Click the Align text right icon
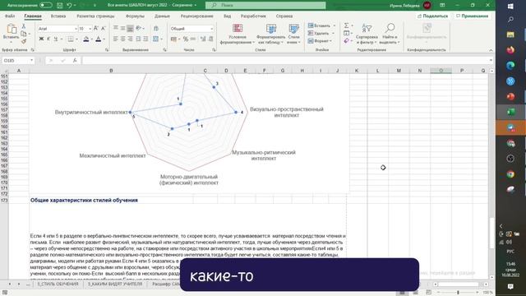The width and height of the screenshot is (526, 296). [130, 39]
